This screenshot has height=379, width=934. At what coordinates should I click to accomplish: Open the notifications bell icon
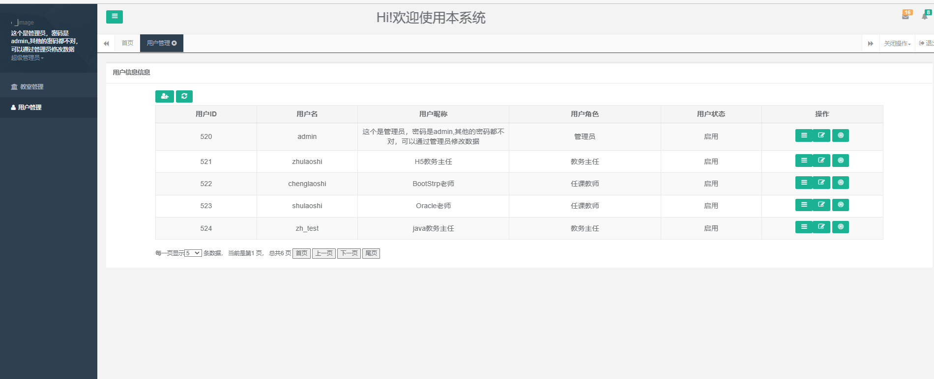[925, 16]
